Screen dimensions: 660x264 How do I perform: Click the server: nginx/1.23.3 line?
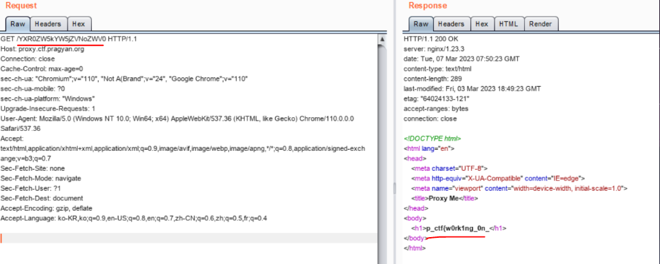[432, 49]
